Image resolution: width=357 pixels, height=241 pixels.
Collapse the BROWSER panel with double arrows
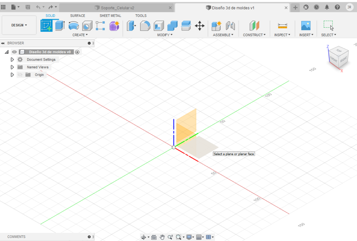pyautogui.click(x=3, y=43)
